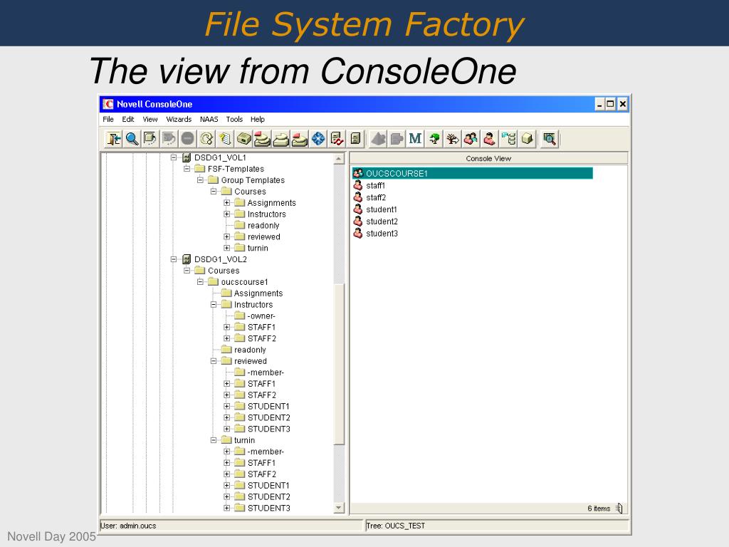Click the group of users toolbar icon

pos(471,139)
